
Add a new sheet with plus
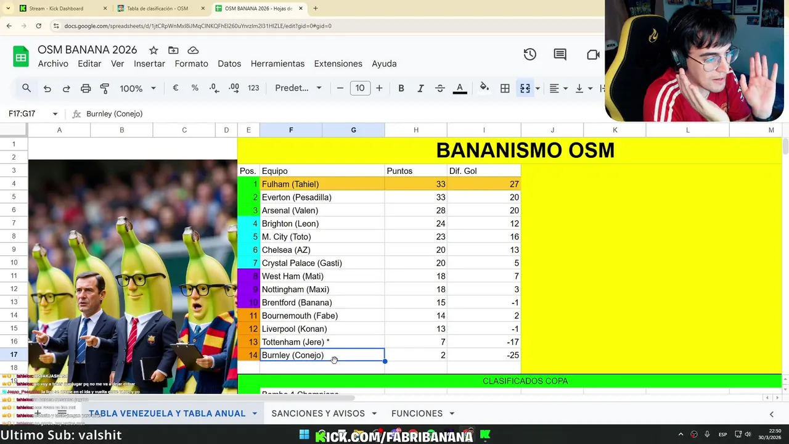click(38, 413)
